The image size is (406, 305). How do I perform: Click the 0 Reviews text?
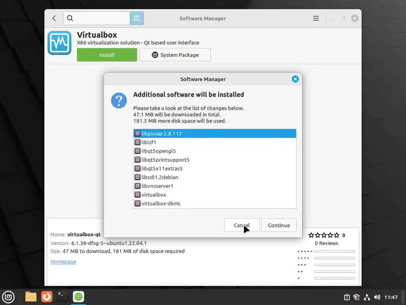(327, 243)
